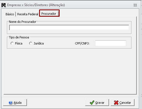Viewport: 142px width, 109px height.
Task: Click the application logo icon in the title bar
Action: pos(4,5)
